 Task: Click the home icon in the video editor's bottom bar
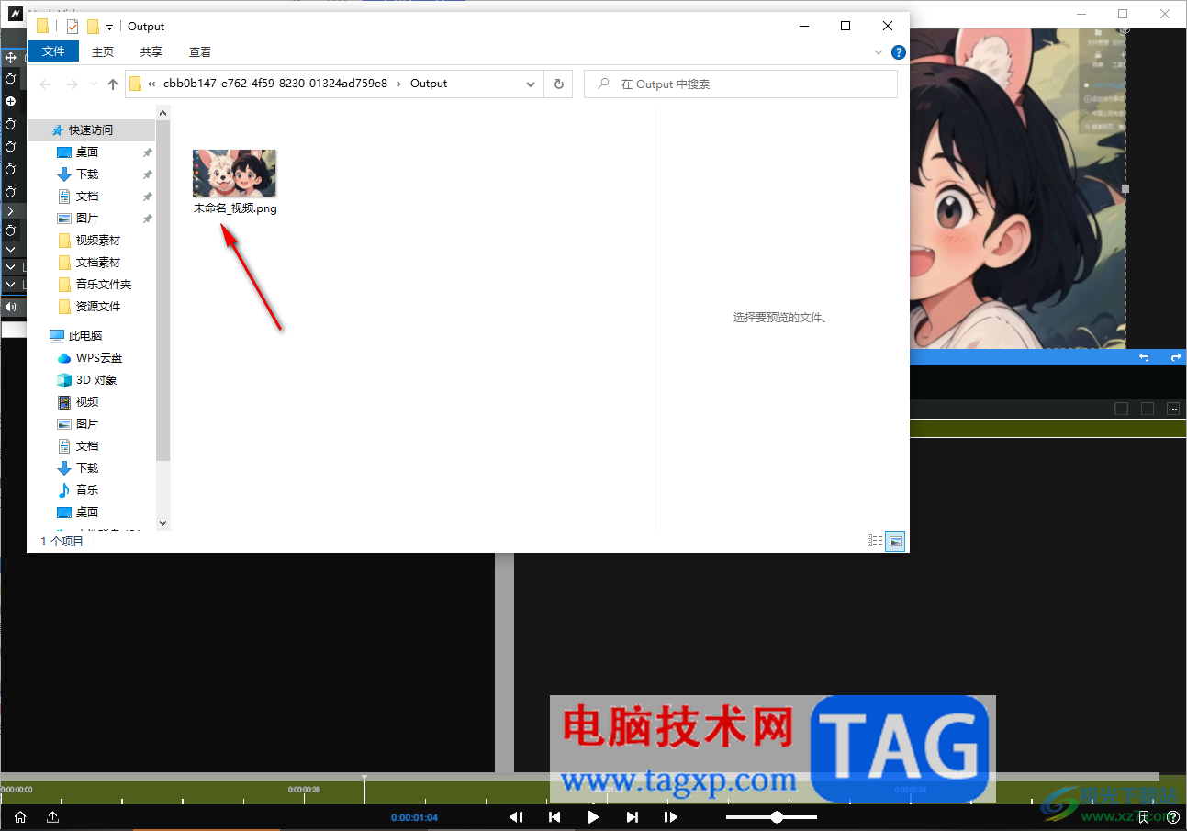20,817
